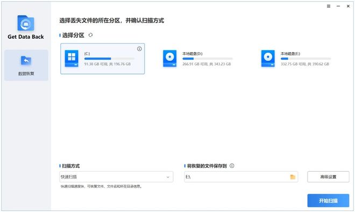This screenshot has width=355, height=212.
Task: Open the hamburger menu in title bar
Action: [x=329, y=6]
